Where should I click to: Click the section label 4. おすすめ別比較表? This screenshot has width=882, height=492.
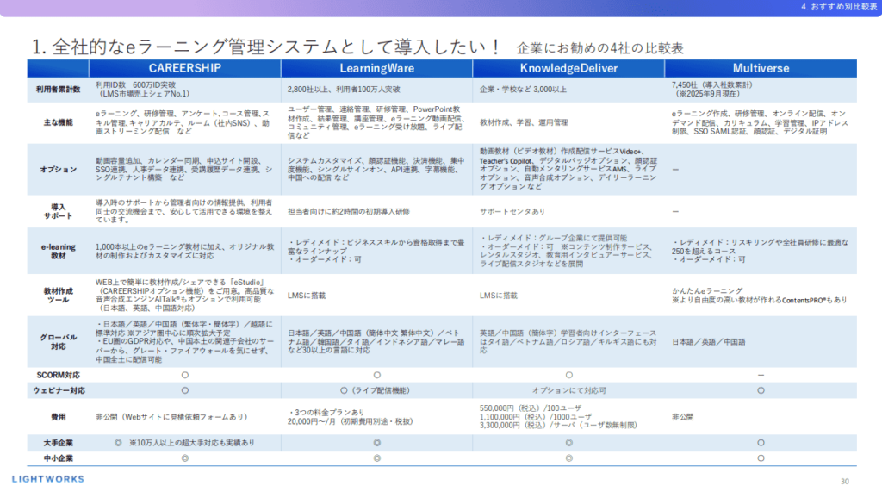pyautogui.click(x=839, y=7)
